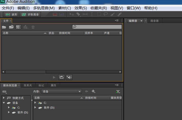Open the 帮助(H) menu
The width and height of the screenshot is (182, 120).
(x=151, y=8)
